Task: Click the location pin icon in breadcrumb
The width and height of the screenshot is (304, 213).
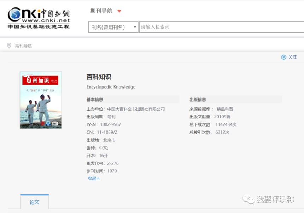Action: click(9, 45)
